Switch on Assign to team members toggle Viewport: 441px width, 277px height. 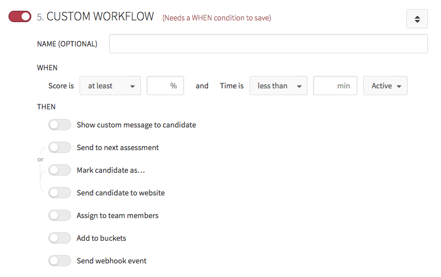60,215
